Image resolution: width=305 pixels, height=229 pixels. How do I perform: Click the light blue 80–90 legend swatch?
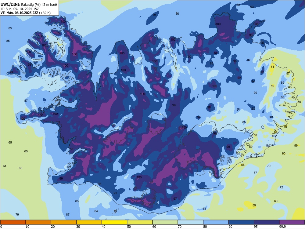tap(216, 222)
